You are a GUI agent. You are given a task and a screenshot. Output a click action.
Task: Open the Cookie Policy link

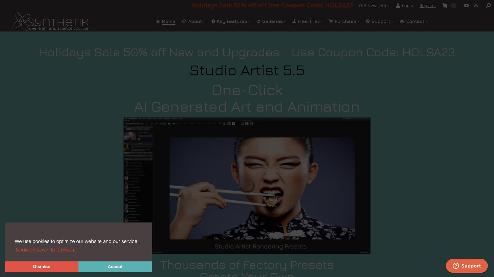click(31, 250)
